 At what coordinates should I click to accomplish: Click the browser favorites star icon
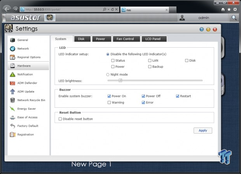click(x=229, y=10)
